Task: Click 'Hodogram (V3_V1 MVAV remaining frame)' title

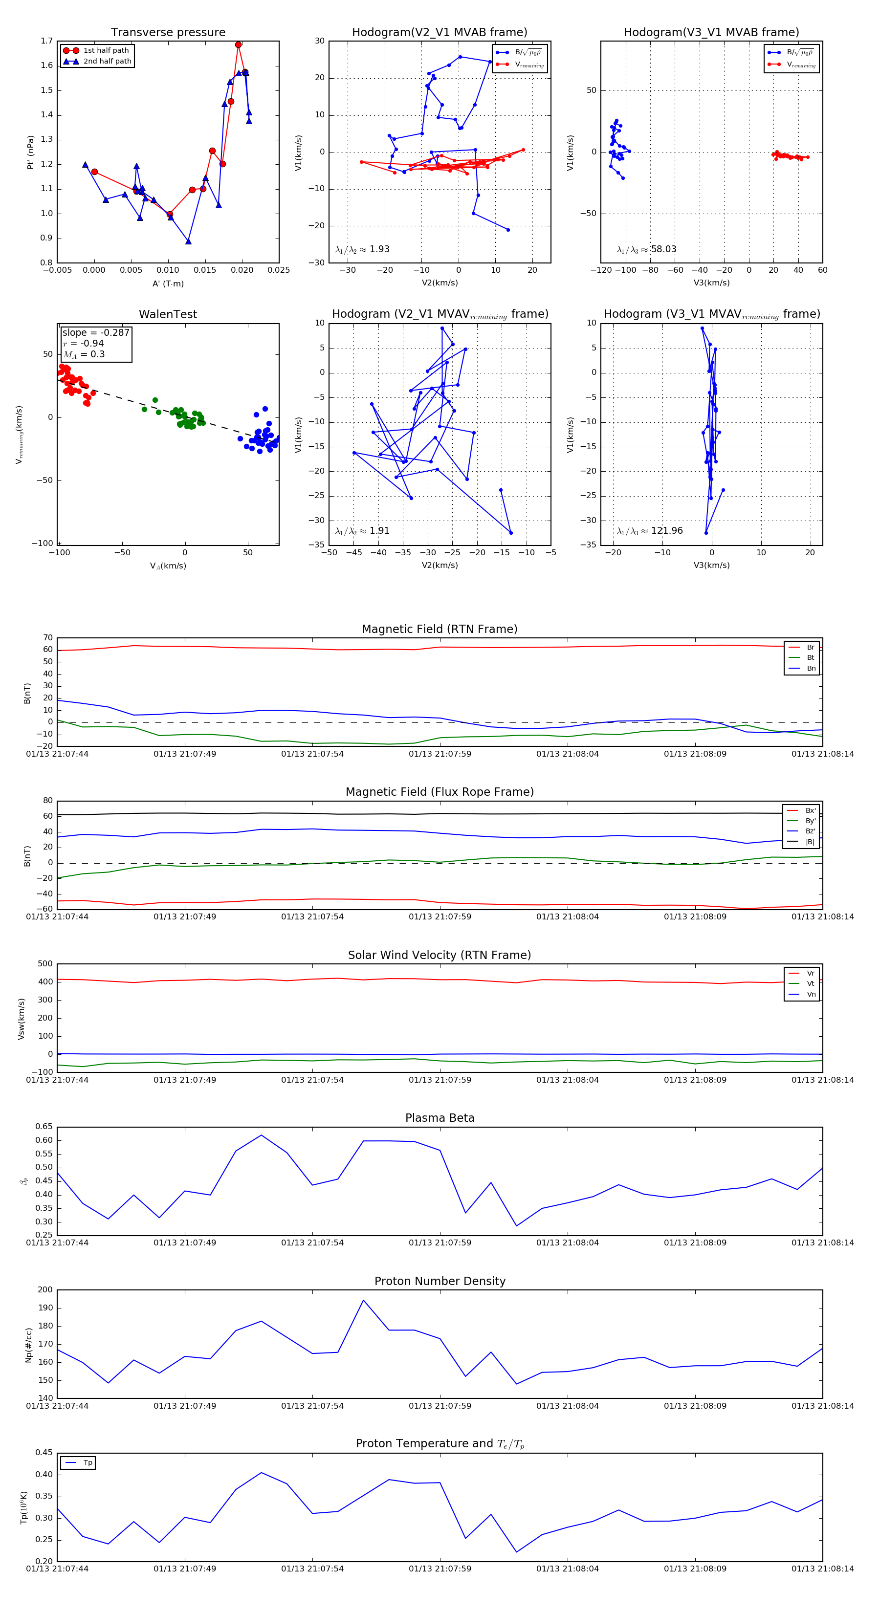Action: (711, 314)
